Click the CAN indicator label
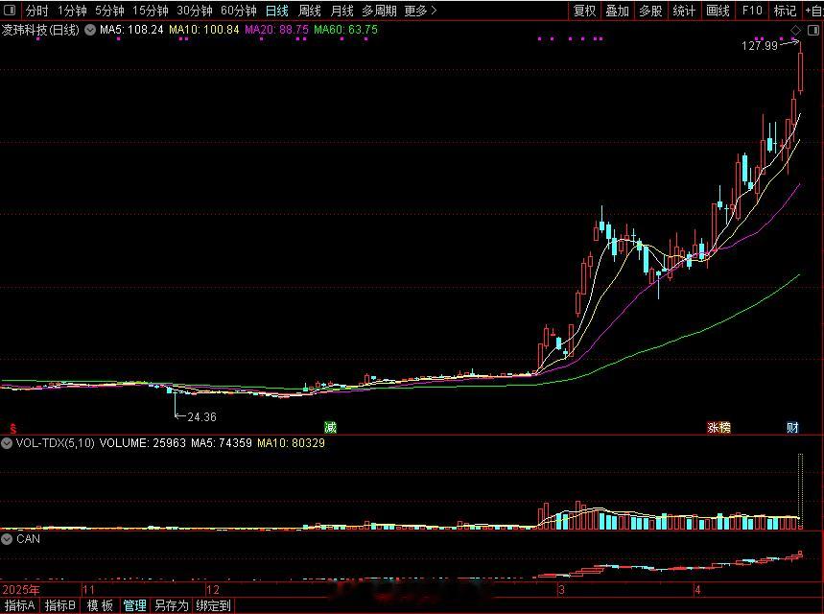Screen dimensions: 824x614 click(28, 539)
